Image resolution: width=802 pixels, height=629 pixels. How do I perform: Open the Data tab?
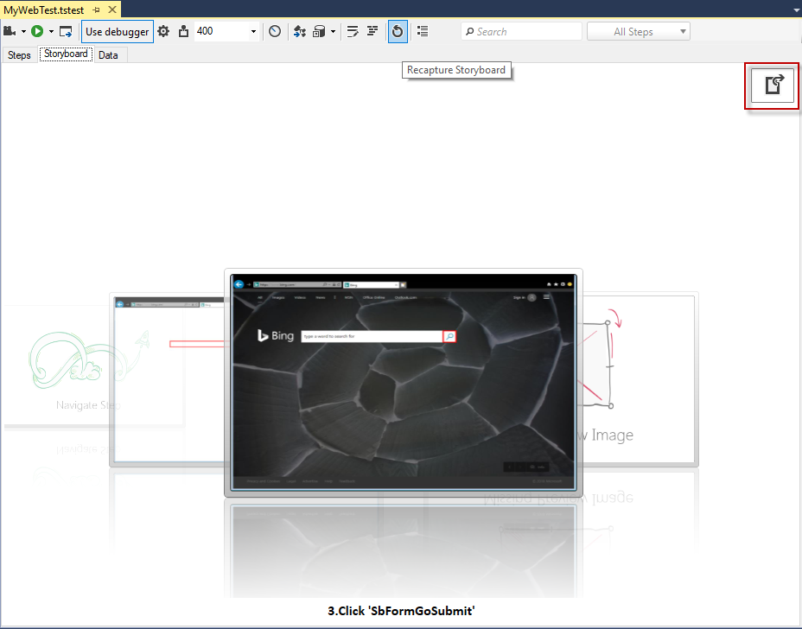point(108,55)
